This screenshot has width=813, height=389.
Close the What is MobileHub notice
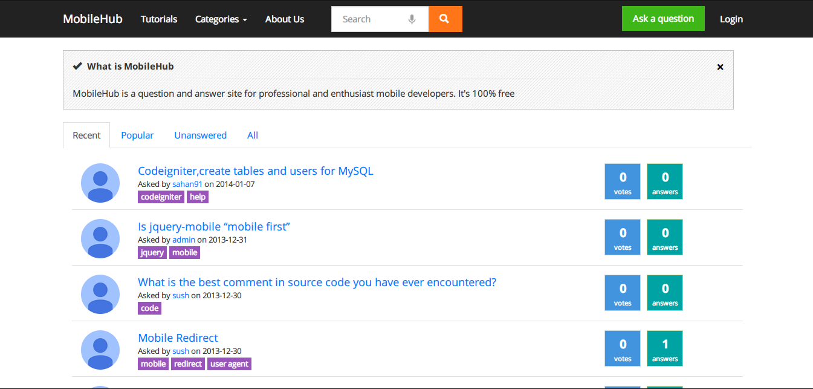pos(720,67)
